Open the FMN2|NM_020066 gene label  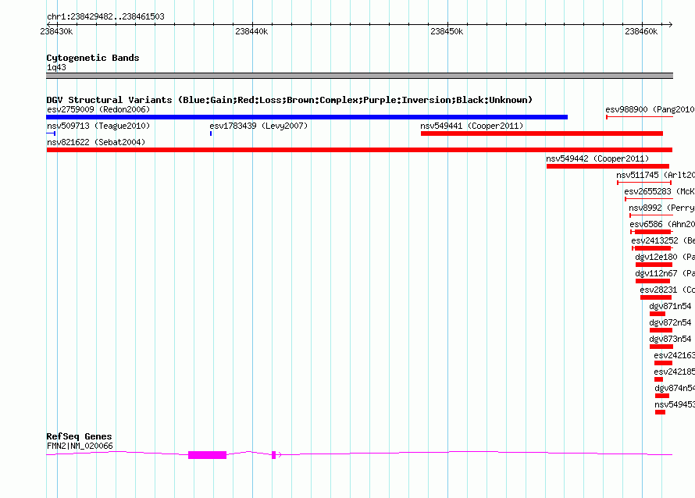(80, 446)
